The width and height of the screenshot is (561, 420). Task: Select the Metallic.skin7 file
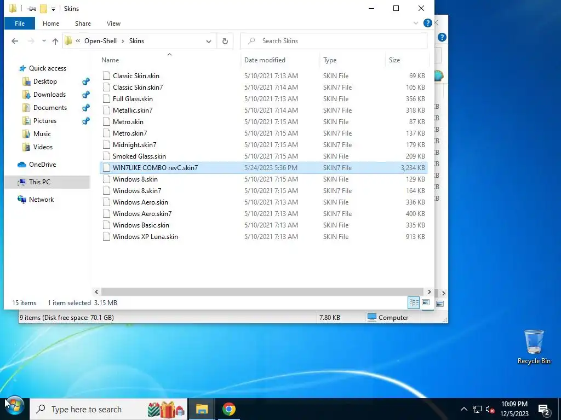point(264,110)
